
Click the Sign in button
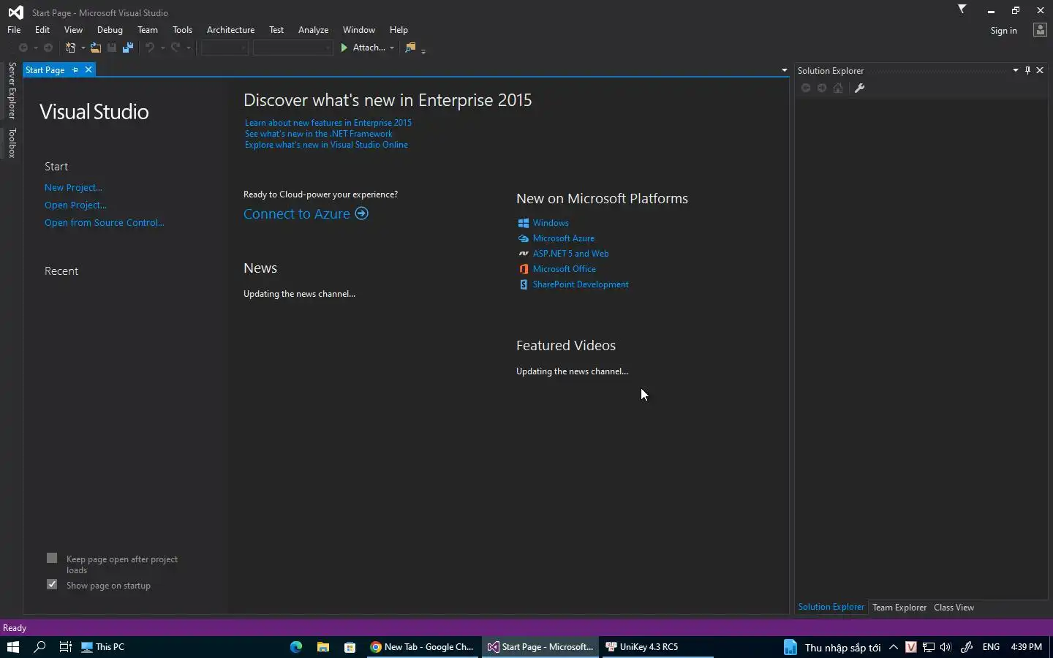(x=1003, y=31)
